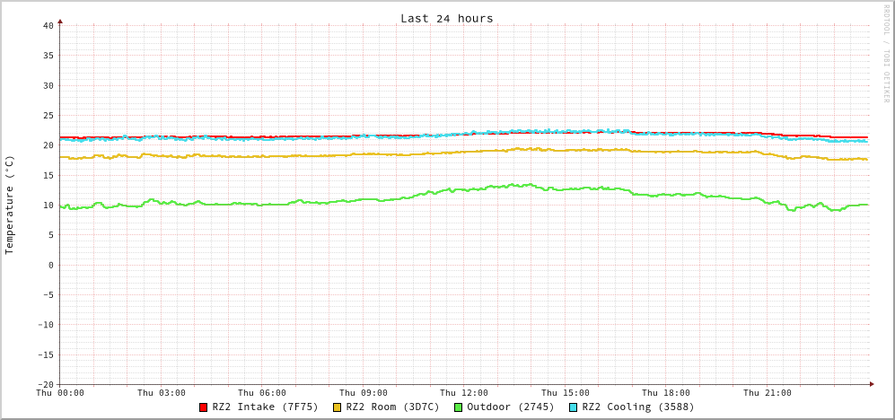Select the "RZ2 Room (3D7C)" legend label

(392, 407)
